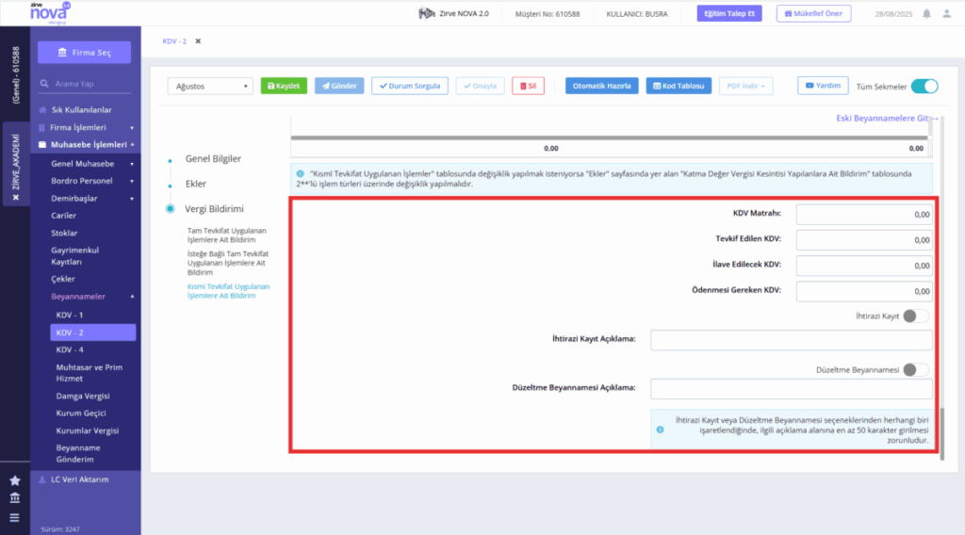
Task: Open the user profile icon
Action: tap(946, 13)
